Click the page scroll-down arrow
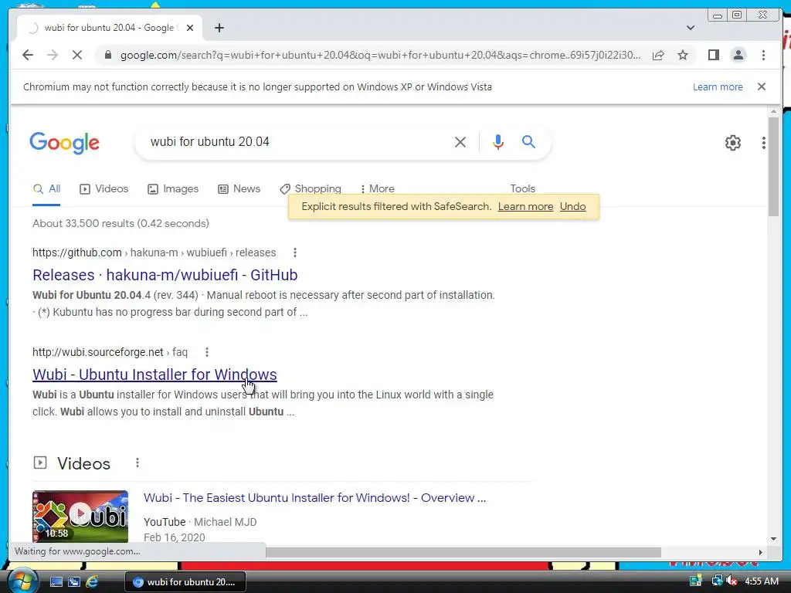The width and height of the screenshot is (791, 593). click(773, 539)
